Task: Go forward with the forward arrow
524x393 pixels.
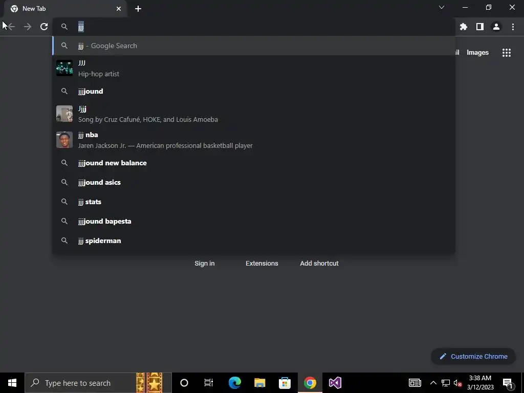Action: tap(28, 27)
